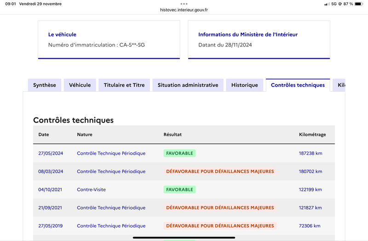Screen dimensions: 368x241
Task: Open the partially visible Kilométrage tab
Action: tap(339, 85)
